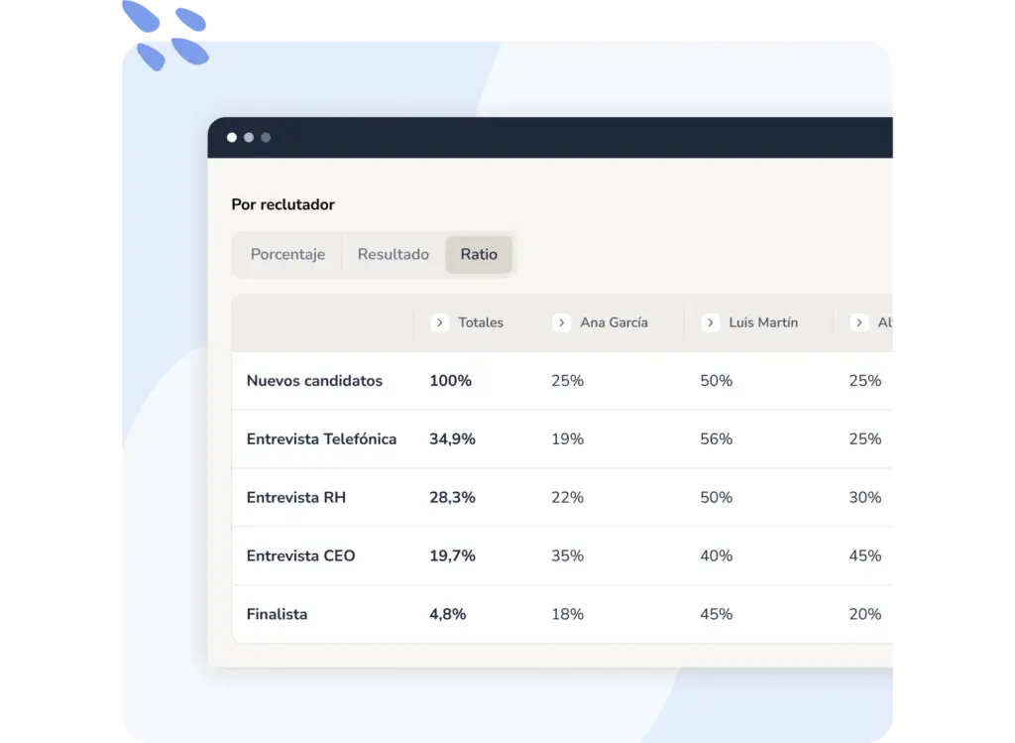1015x743 pixels.
Task: Click the 19,7% total value
Action: (452, 556)
